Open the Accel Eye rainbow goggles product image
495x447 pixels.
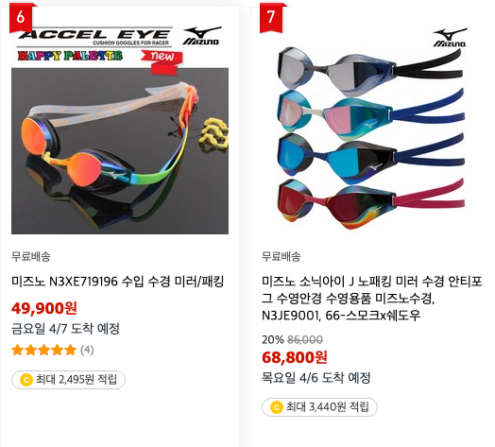[x=120, y=150]
